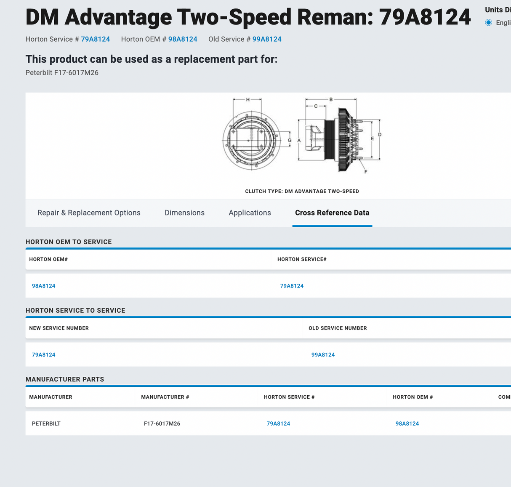The image size is (511, 487).
Task: Click the OLD SERVICE NUMBER column header
Action: 338,328
